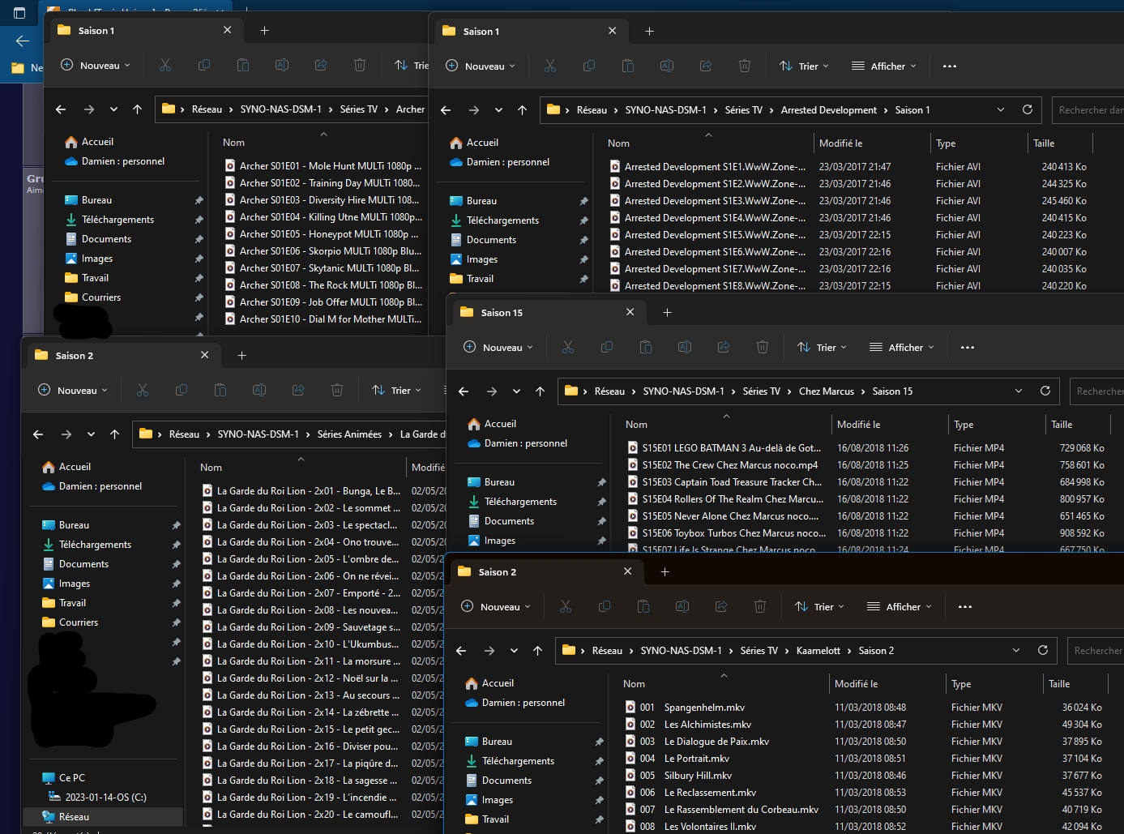Click the Rechercher search field in the Kaamelott window
The width and height of the screenshot is (1124, 834).
[x=1097, y=651]
